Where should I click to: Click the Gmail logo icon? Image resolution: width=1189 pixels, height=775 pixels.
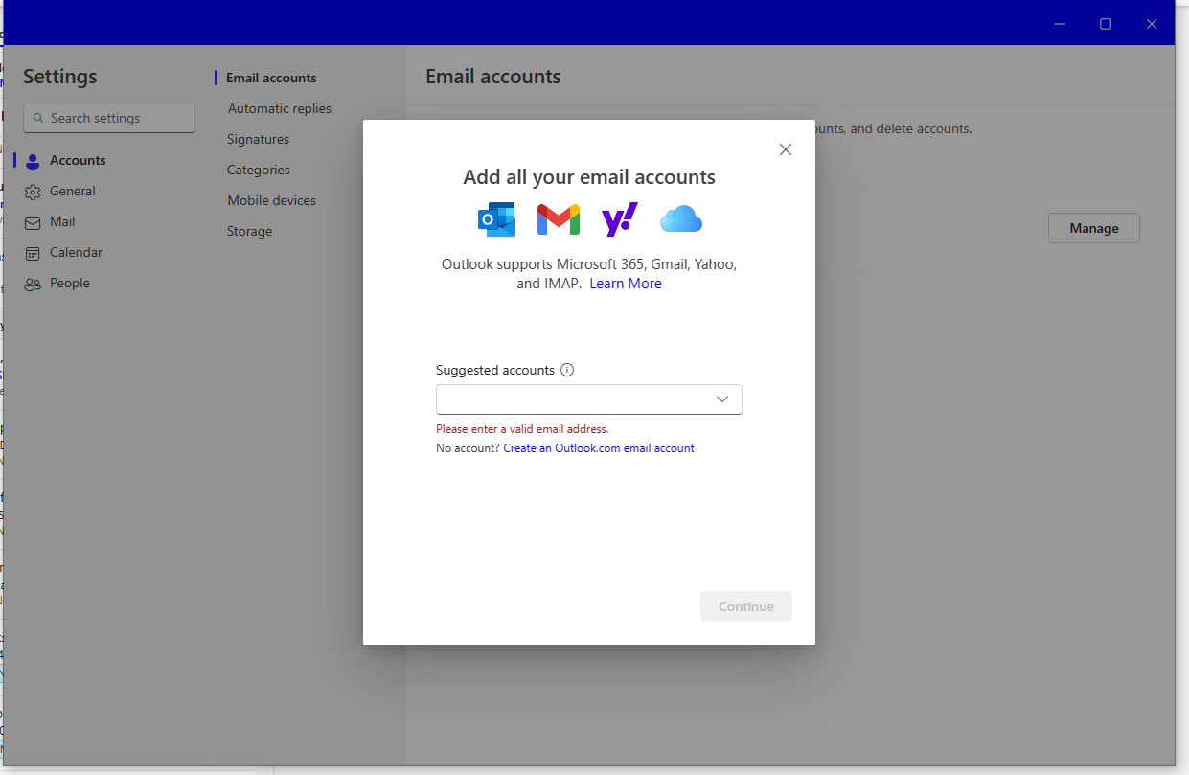[x=559, y=219]
